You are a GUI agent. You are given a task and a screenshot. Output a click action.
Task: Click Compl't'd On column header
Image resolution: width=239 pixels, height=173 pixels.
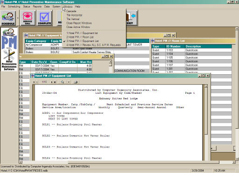(x=68, y=62)
